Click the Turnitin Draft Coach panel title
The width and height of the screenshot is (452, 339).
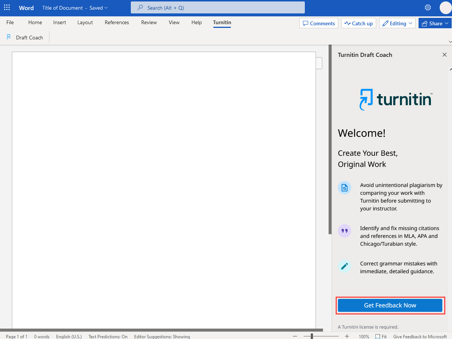pyautogui.click(x=365, y=55)
